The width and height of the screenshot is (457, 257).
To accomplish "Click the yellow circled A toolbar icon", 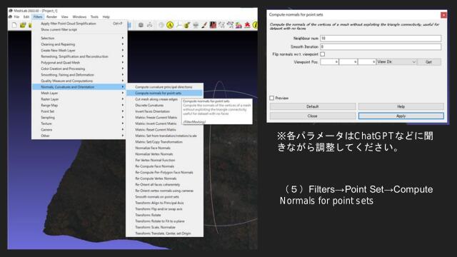I will pyautogui.click(x=170, y=25).
